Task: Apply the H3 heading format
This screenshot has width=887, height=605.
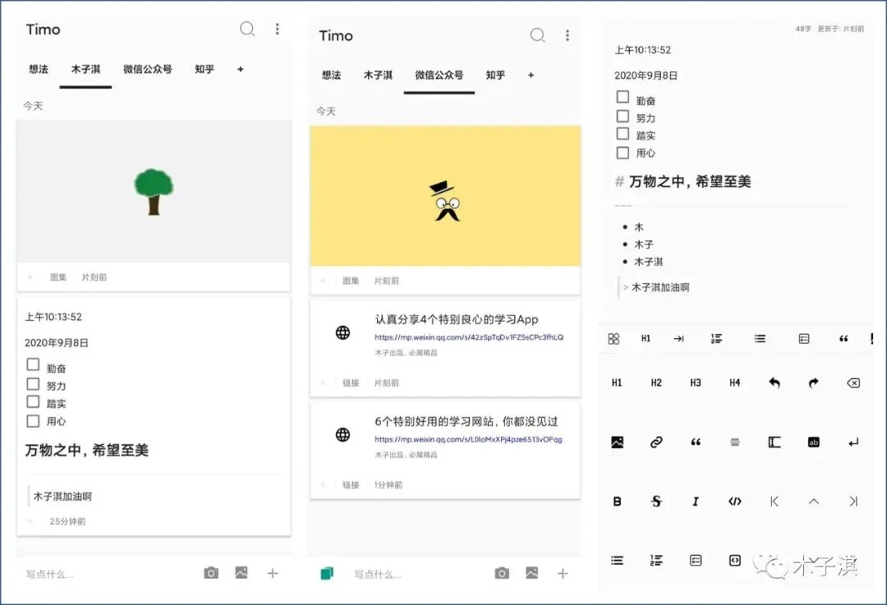Action: 696,383
